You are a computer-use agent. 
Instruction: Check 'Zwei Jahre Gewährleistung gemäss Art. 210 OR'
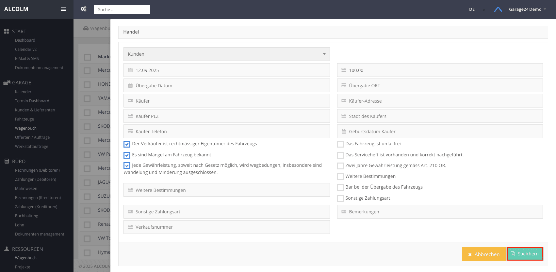340,166
